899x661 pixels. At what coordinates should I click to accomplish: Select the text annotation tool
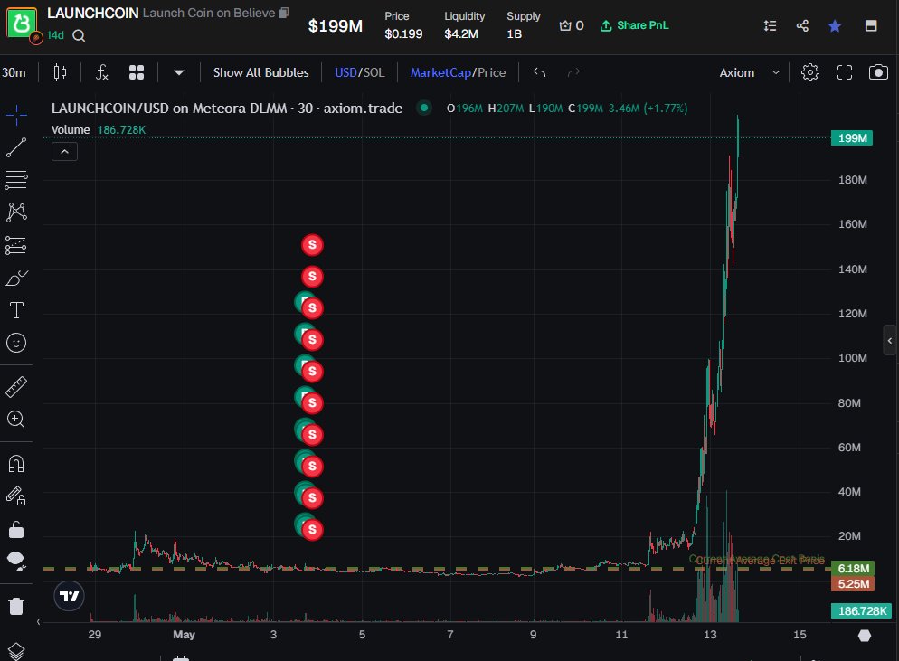[16, 310]
